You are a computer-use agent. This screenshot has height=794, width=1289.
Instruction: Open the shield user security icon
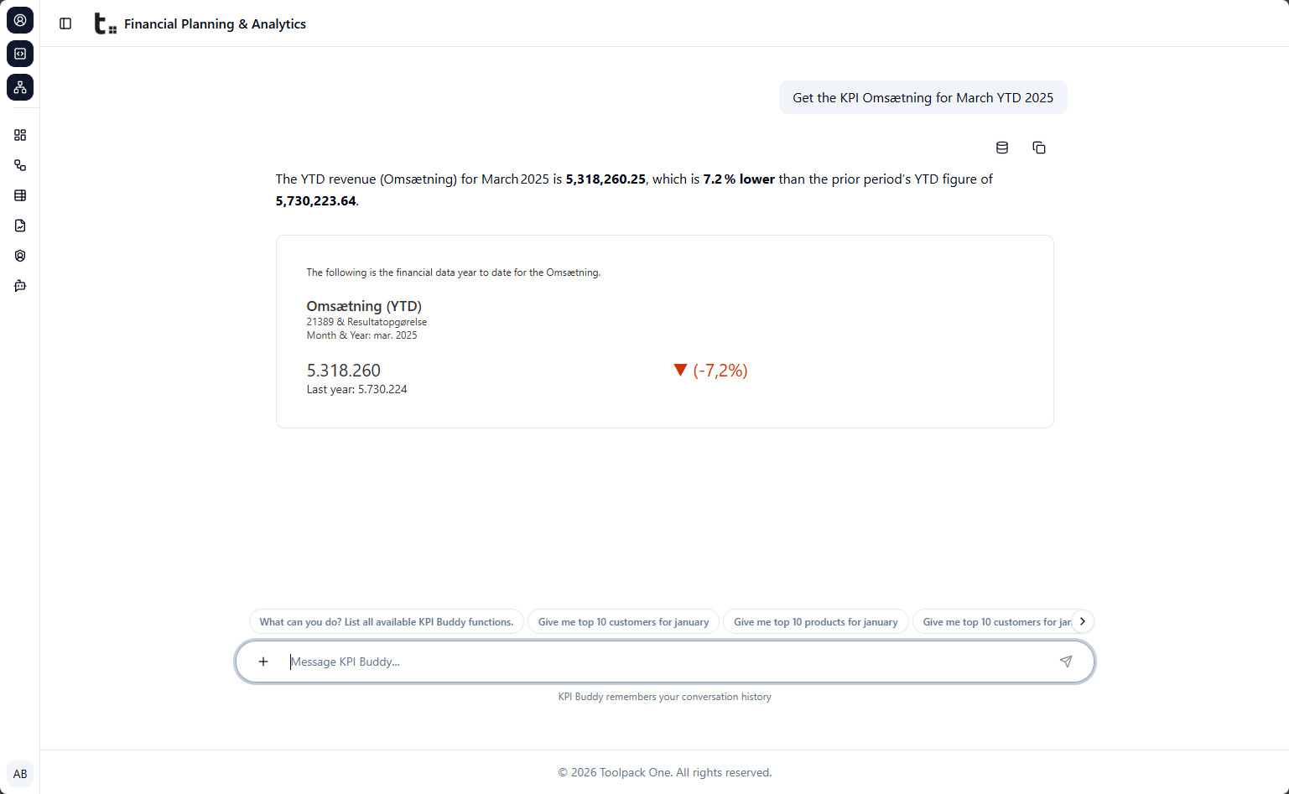coord(20,256)
